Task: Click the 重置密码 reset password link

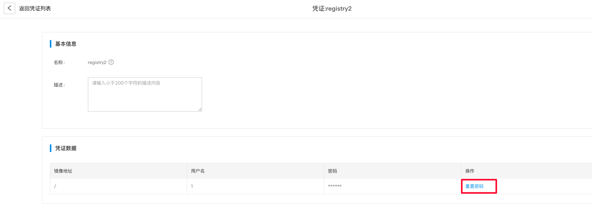Action: click(474, 186)
